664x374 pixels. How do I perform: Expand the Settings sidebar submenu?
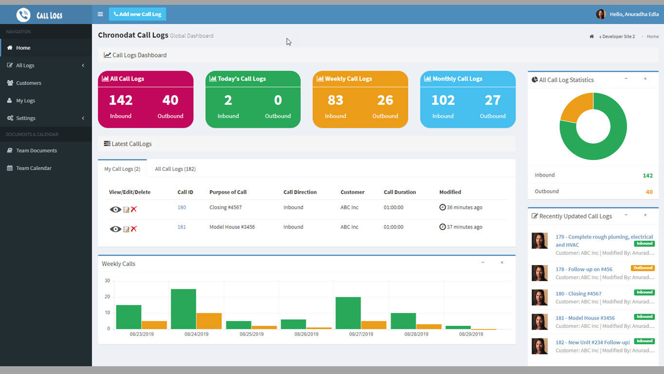[x=46, y=118]
